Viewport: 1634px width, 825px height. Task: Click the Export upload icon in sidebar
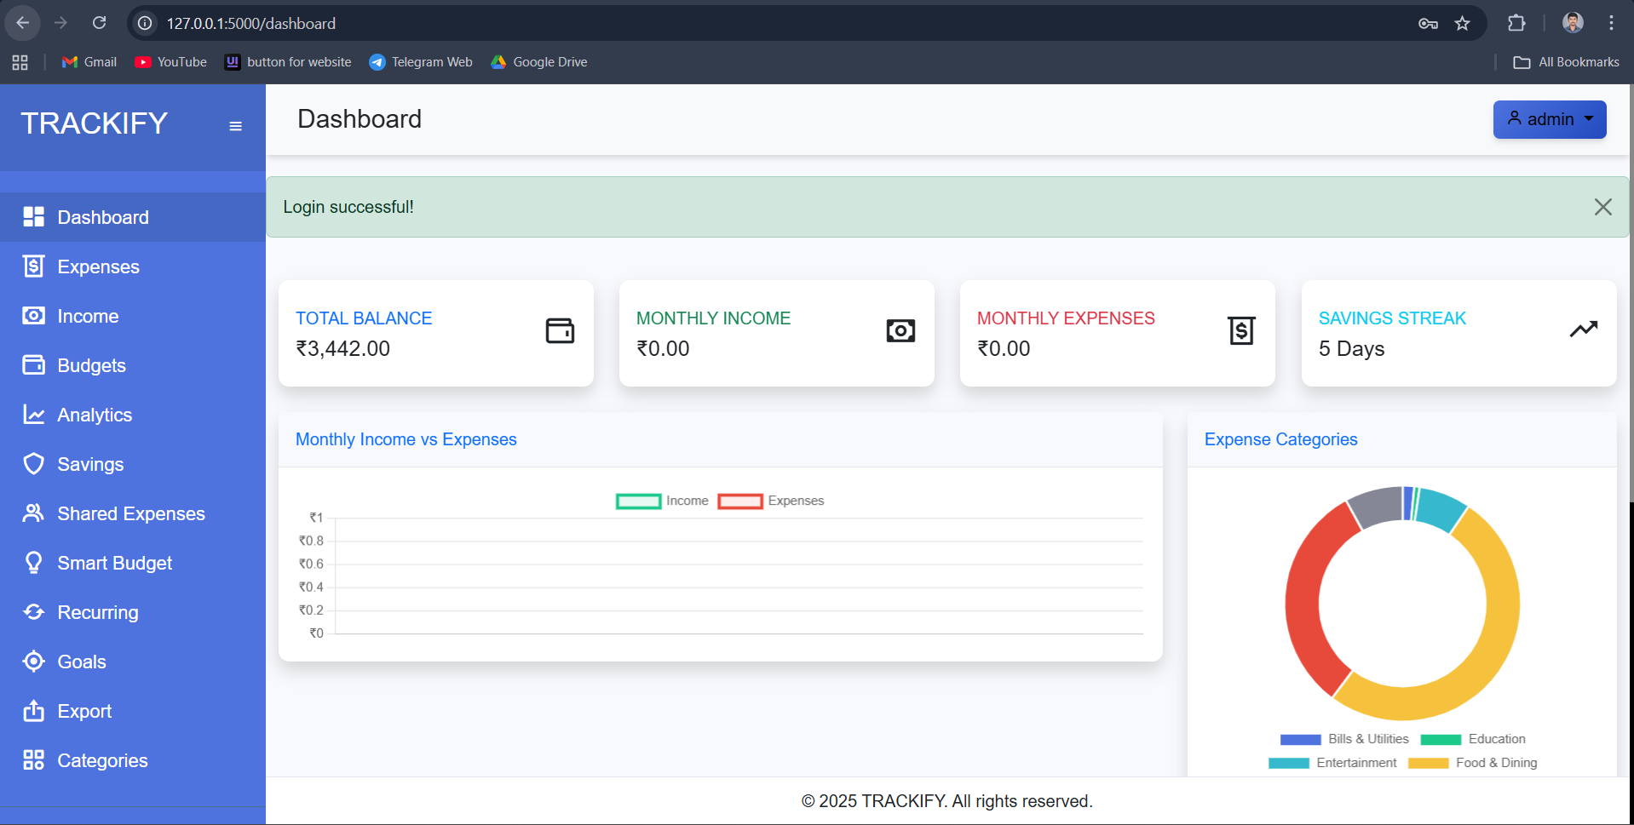(x=33, y=711)
